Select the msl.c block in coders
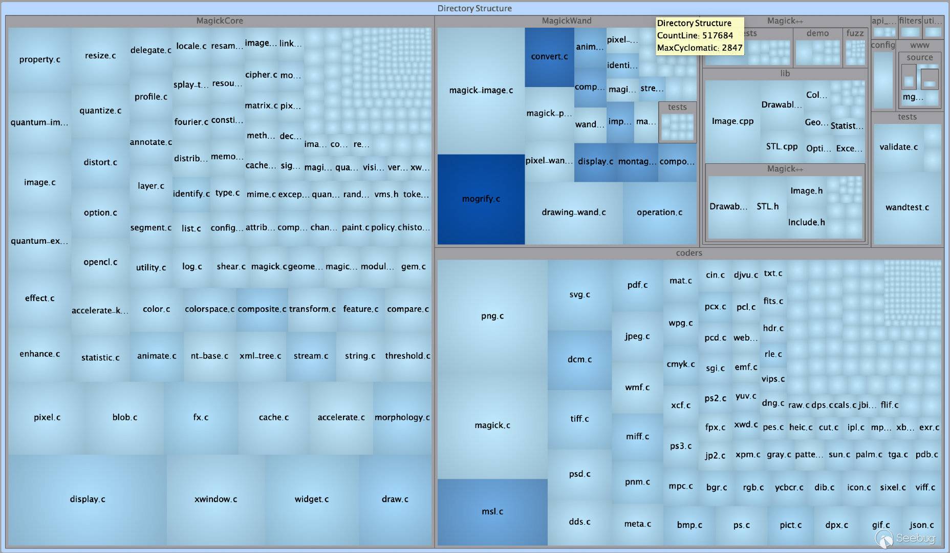The image size is (950, 553). (x=492, y=512)
